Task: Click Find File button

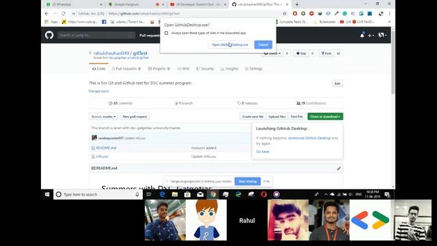Action: (296, 117)
